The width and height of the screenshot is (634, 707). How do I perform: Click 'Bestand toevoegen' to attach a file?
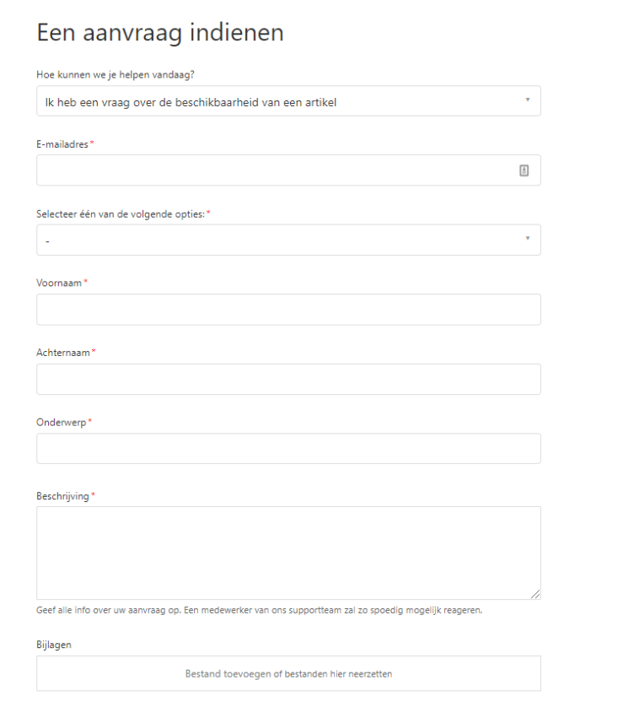pyautogui.click(x=288, y=674)
